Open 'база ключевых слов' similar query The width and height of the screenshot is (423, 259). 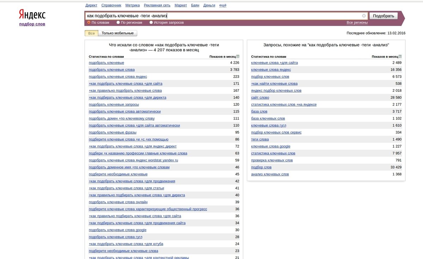(x=268, y=118)
